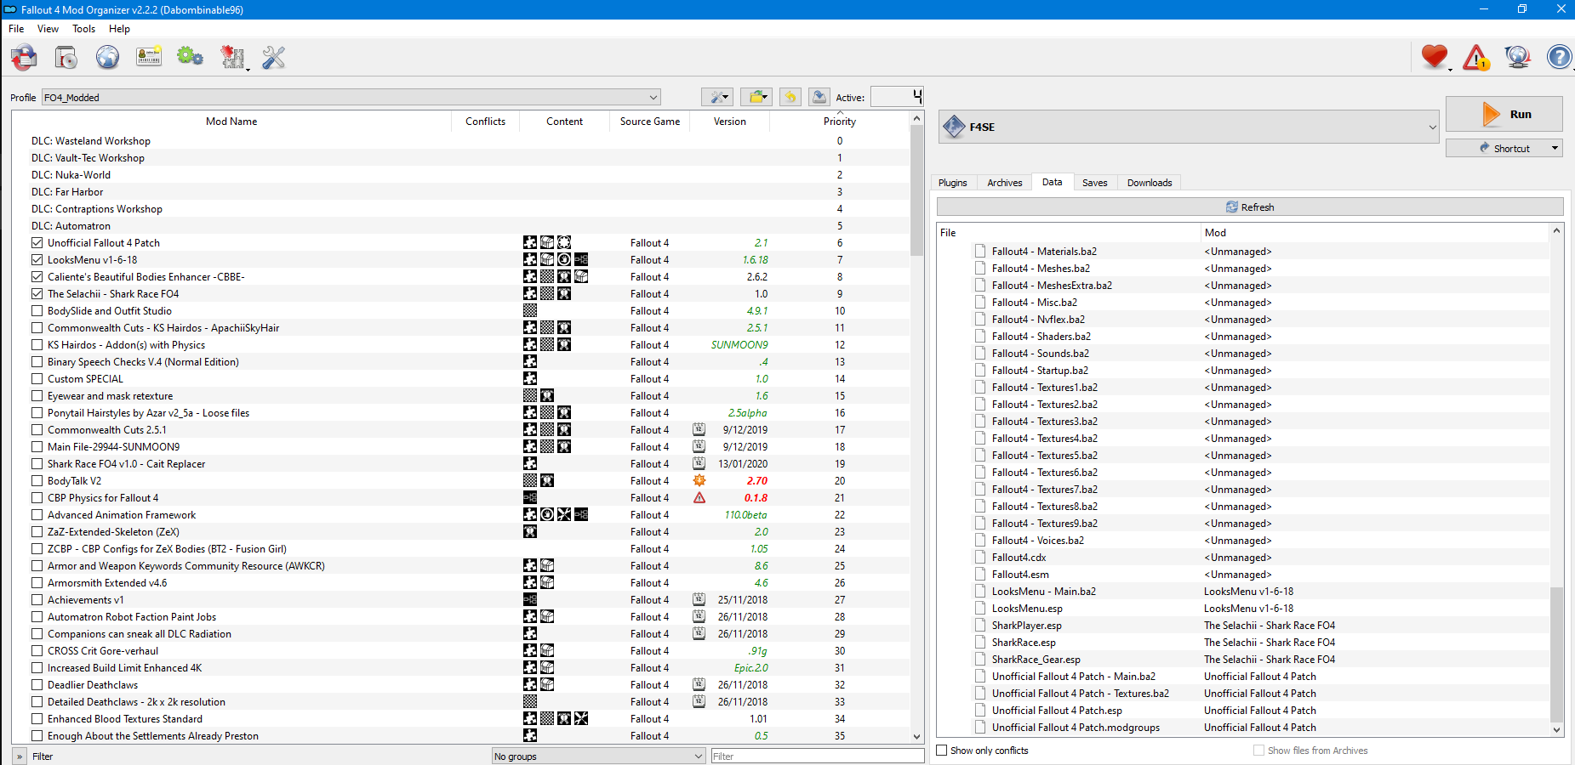
Task: Check Show only conflicts option
Action: [x=942, y=751]
